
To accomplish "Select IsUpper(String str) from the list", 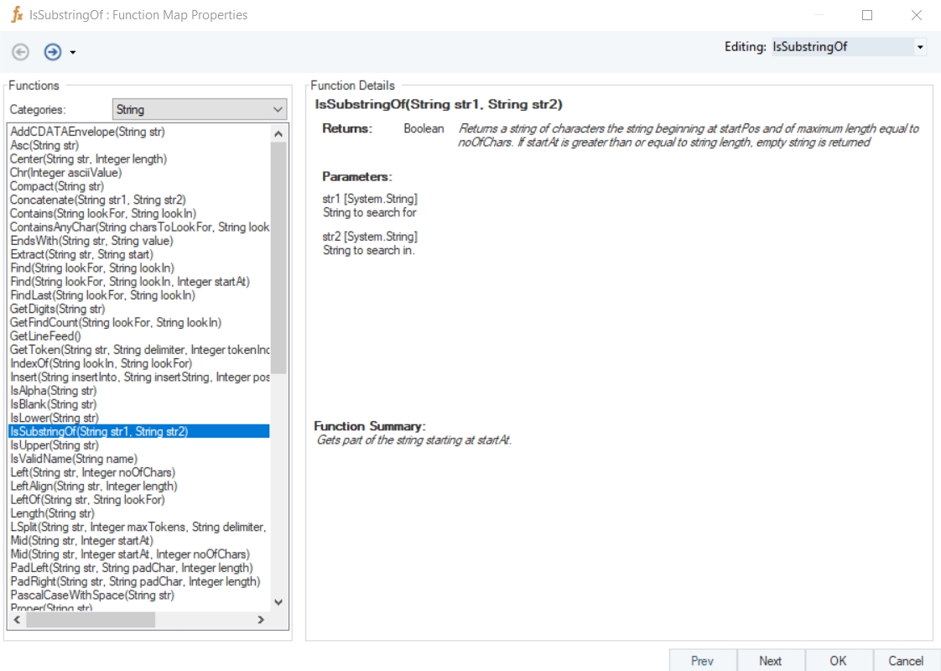I will click(x=54, y=445).
